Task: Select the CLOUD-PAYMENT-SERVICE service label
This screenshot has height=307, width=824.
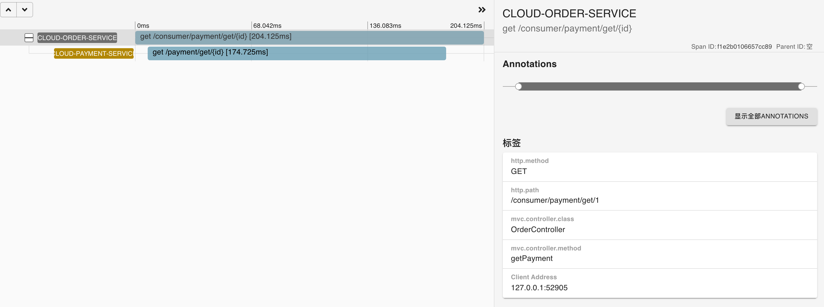Action: pos(94,53)
